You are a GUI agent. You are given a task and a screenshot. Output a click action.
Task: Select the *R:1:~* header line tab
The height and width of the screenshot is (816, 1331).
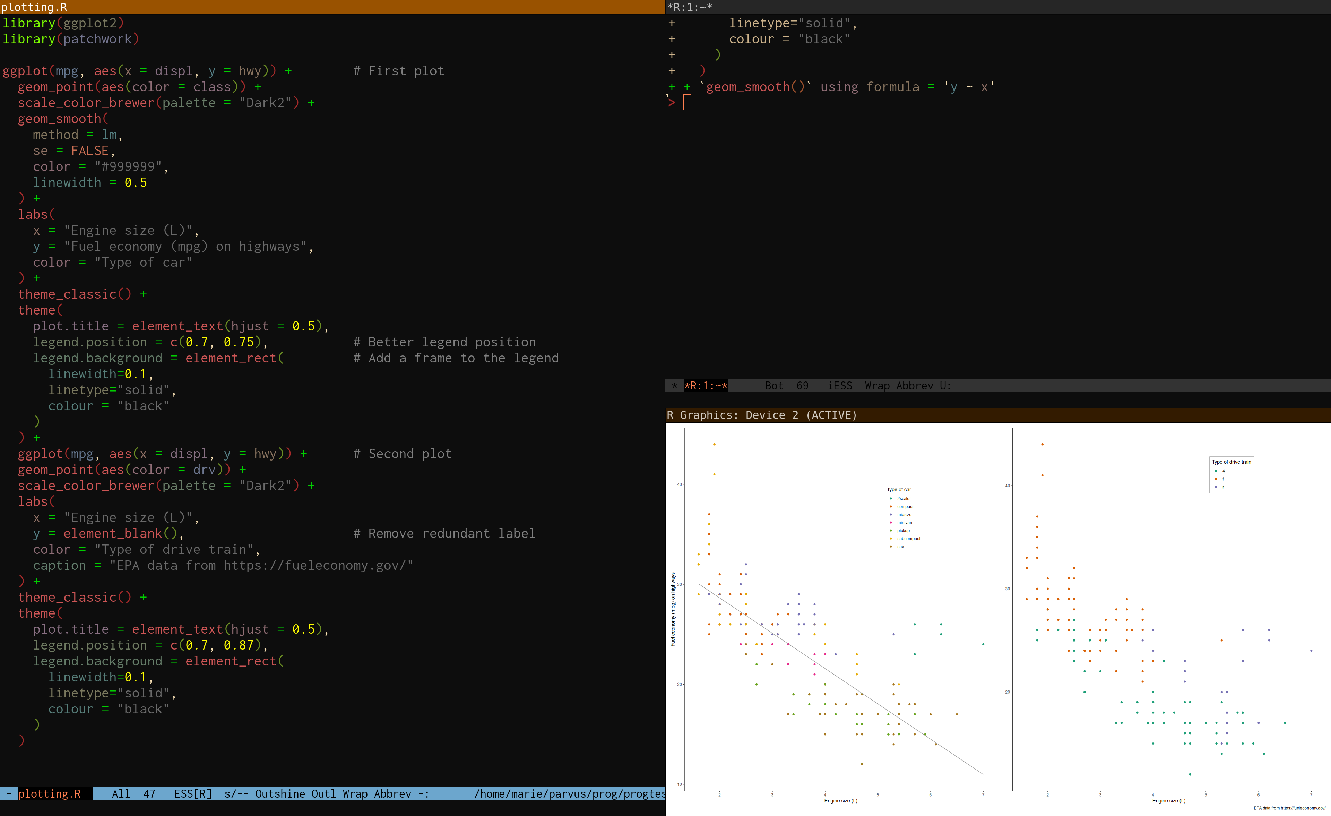(x=690, y=7)
